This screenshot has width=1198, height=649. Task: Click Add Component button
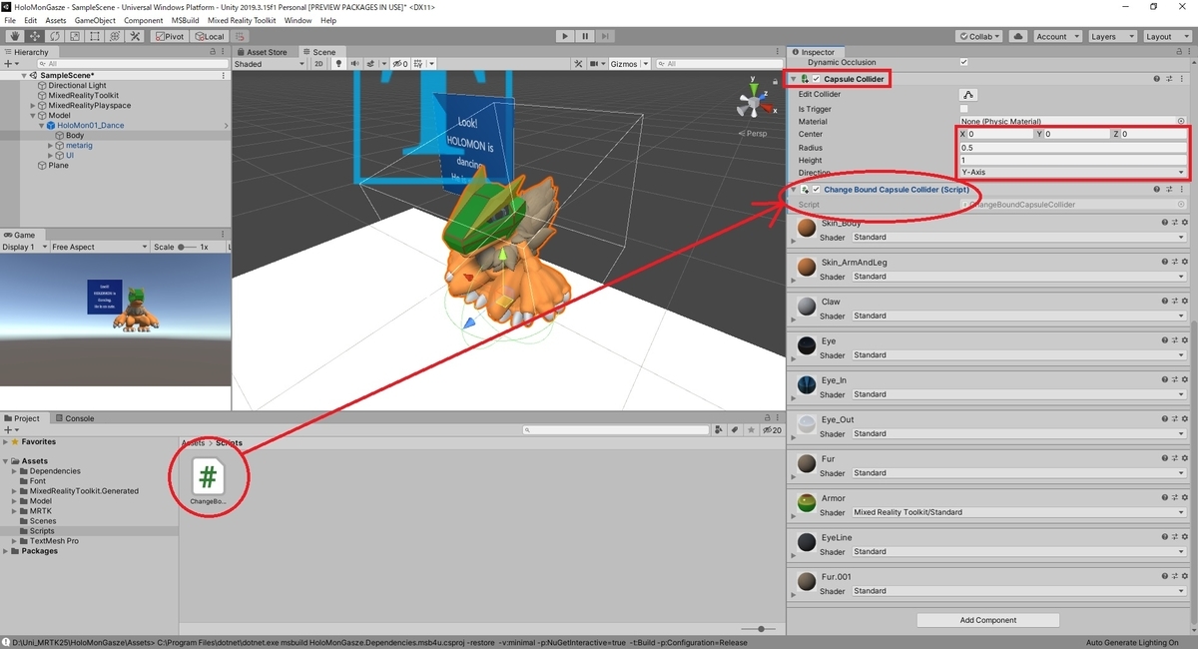988,620
